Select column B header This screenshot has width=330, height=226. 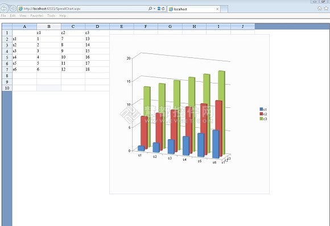tap(49, 27)
